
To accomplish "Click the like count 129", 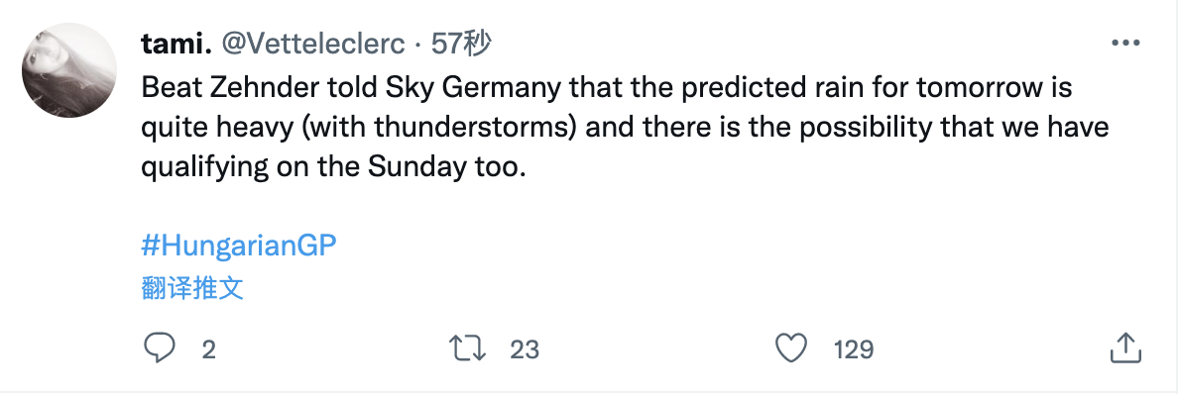I will [x=854, y=349].
